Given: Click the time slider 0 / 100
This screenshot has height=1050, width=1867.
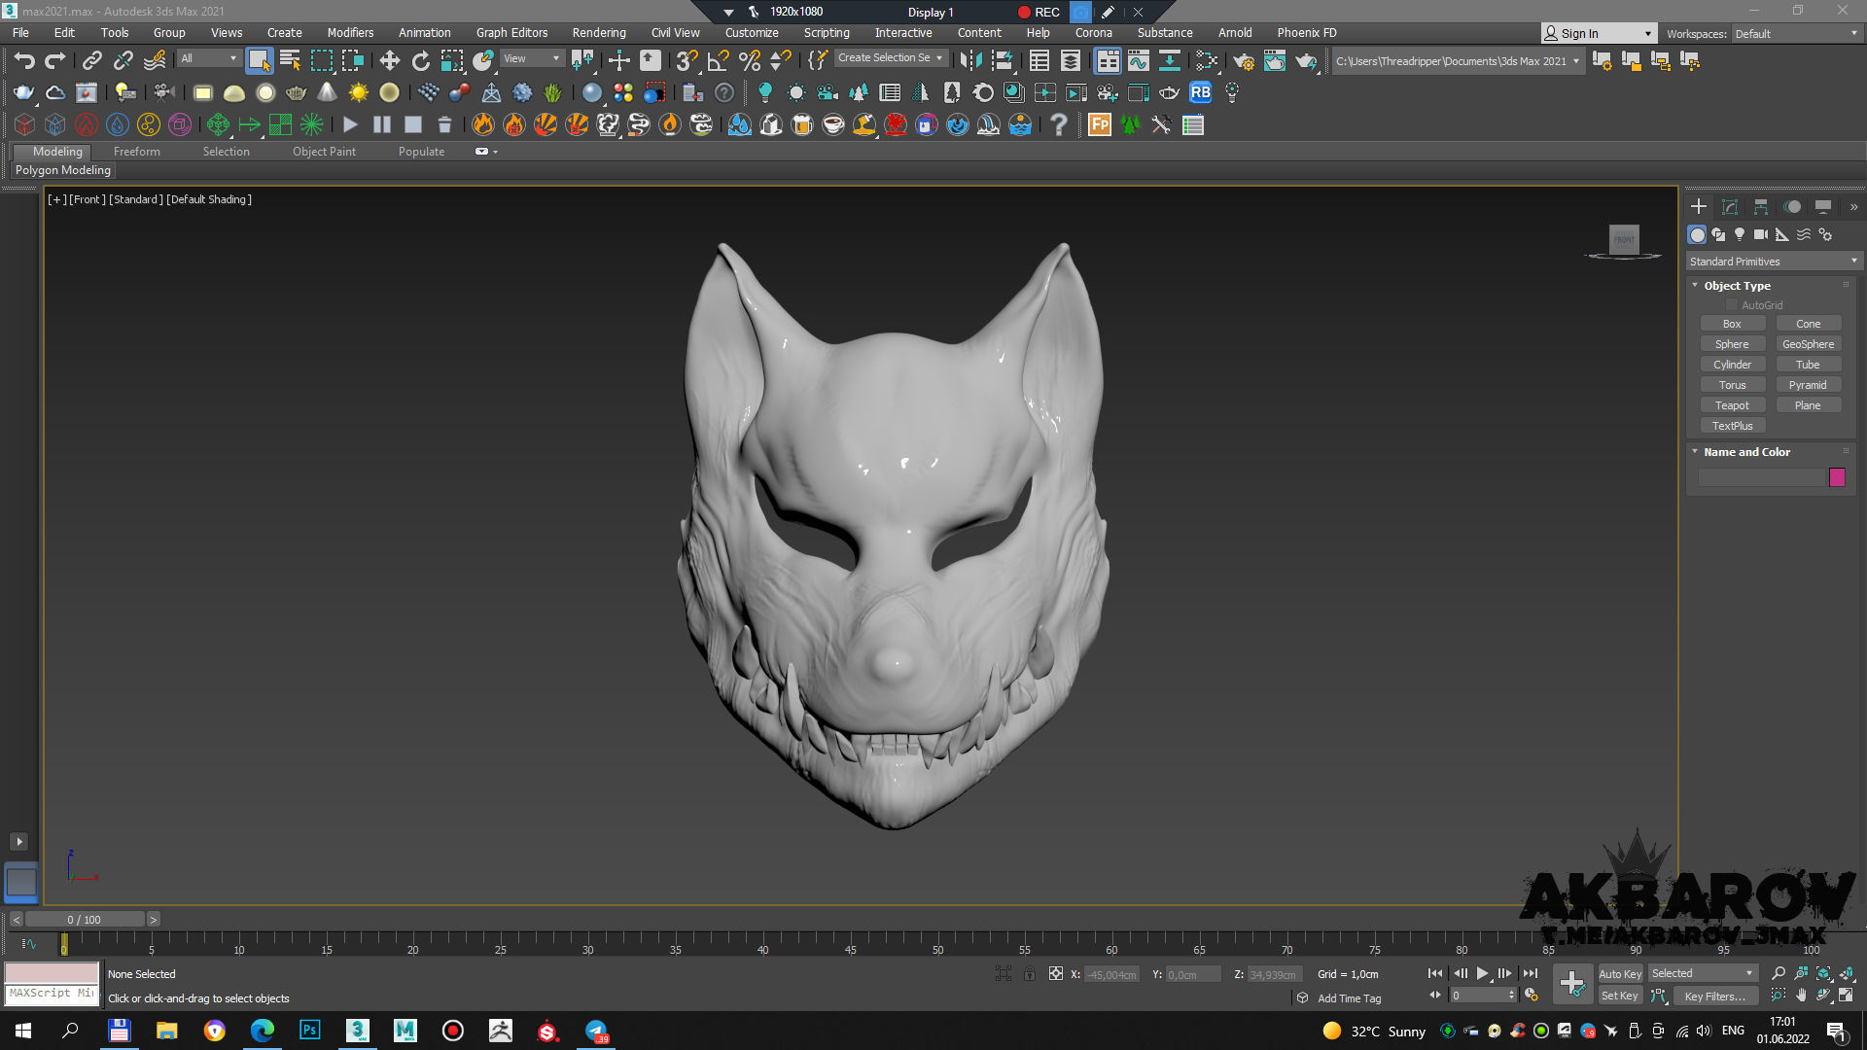Looking at the screenshot, I should 85,920.
